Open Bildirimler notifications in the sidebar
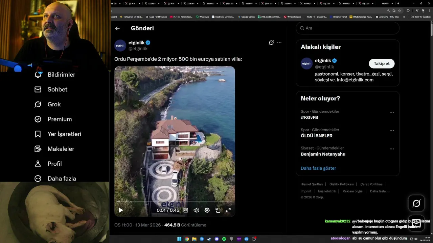This screenshot has height=243, width=433. click(55, 75)
